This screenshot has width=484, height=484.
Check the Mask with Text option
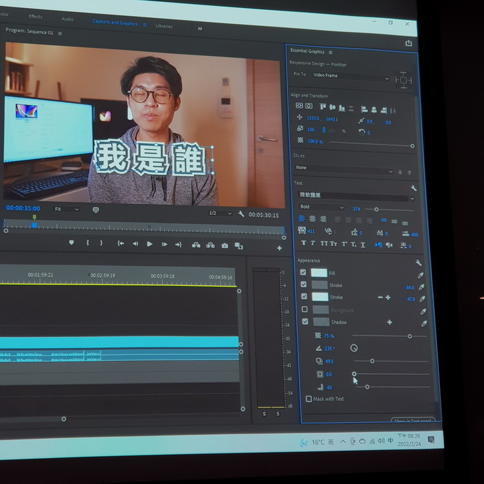pos(308,399)
